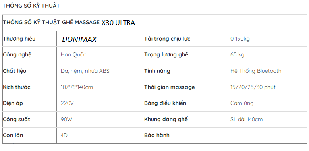Select the 90W power value
The width and height of the screenshot is (309, 151).
tap(67, 119)
